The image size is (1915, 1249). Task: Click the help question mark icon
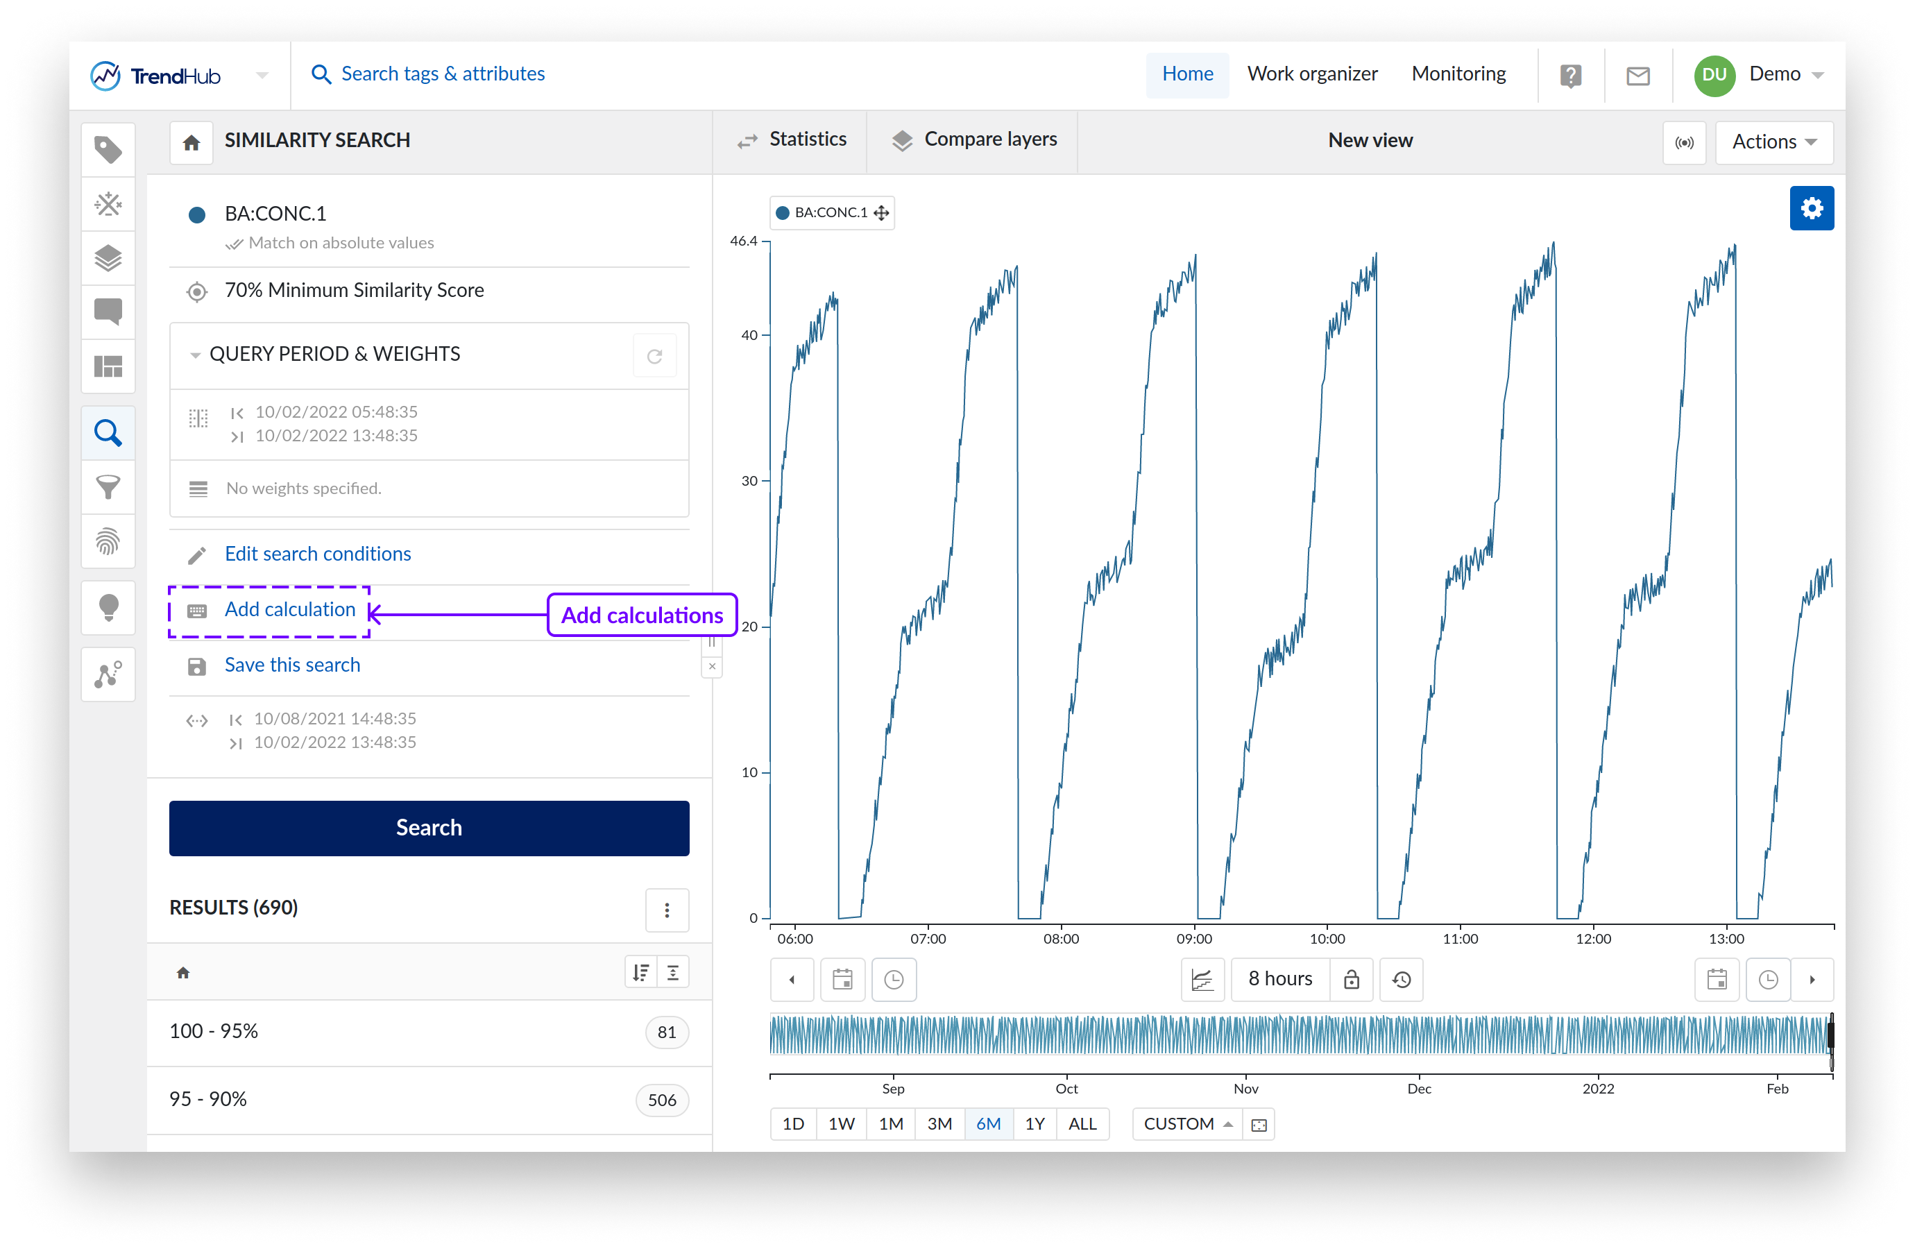tap(1570, 75)
